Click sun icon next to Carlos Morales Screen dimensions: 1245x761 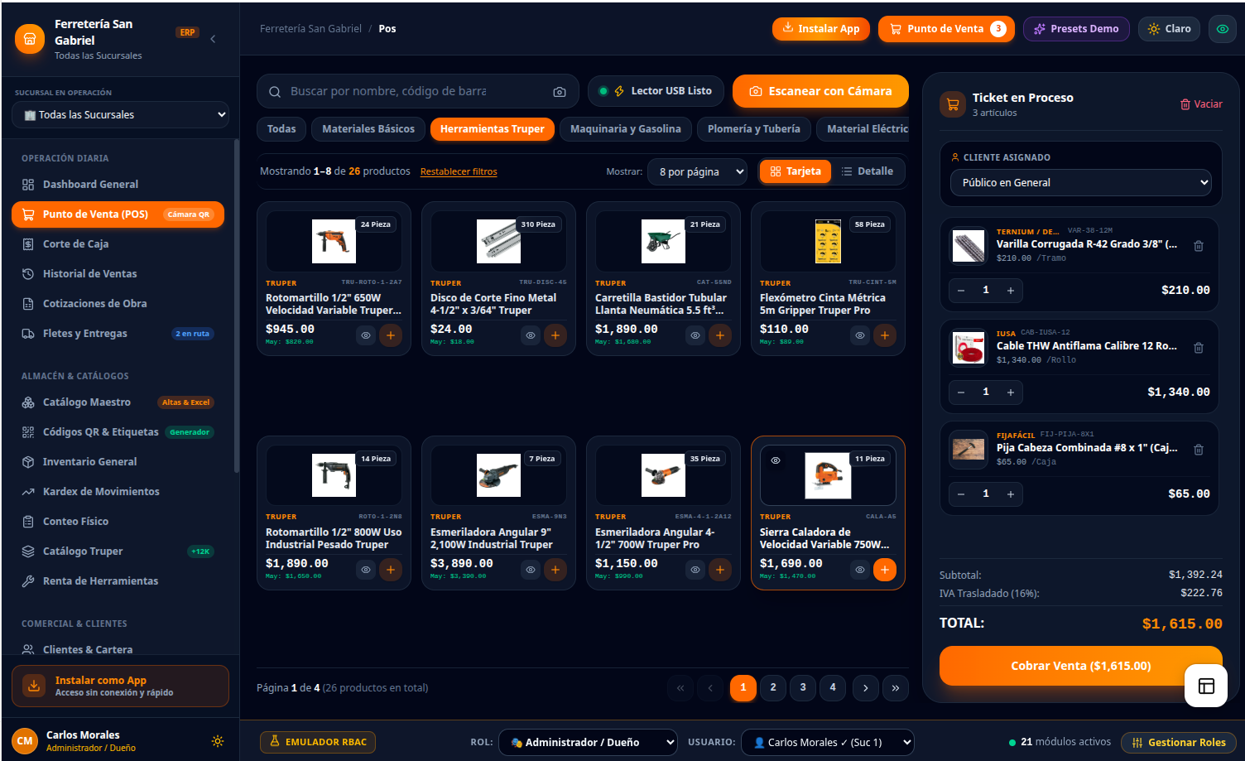click(x=218, y=741)
